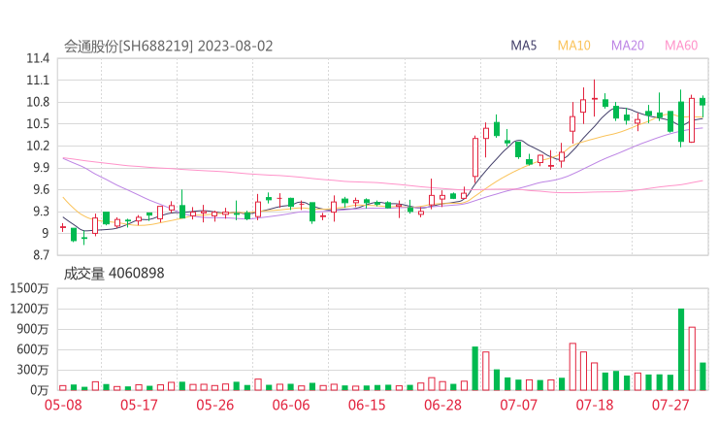Click the 05-17 date axis label
The image size is (718, 427).
(x=139, y=405)
